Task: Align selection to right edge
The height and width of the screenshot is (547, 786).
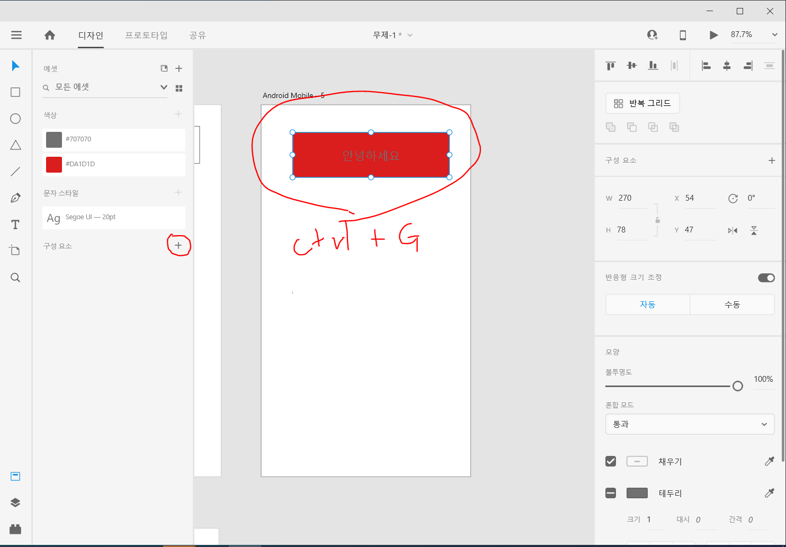Action: 748,66
